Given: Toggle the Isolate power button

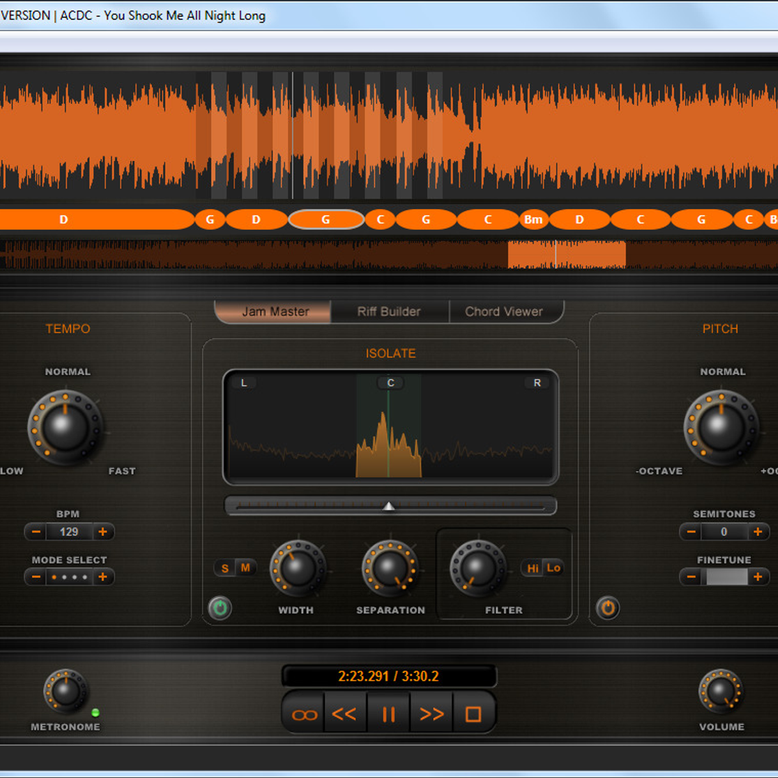Looking at the screenshot, I should pyautogui.click(x=220, y=608).
